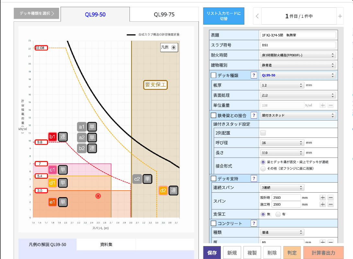Open the 耐火時間 dropdown

[298, 55]
